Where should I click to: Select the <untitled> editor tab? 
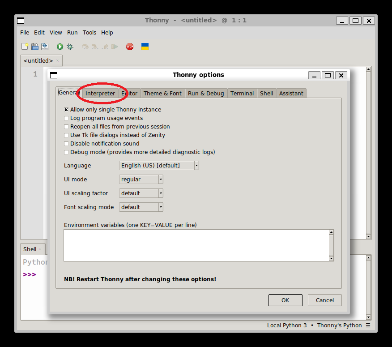click(38, 60)
